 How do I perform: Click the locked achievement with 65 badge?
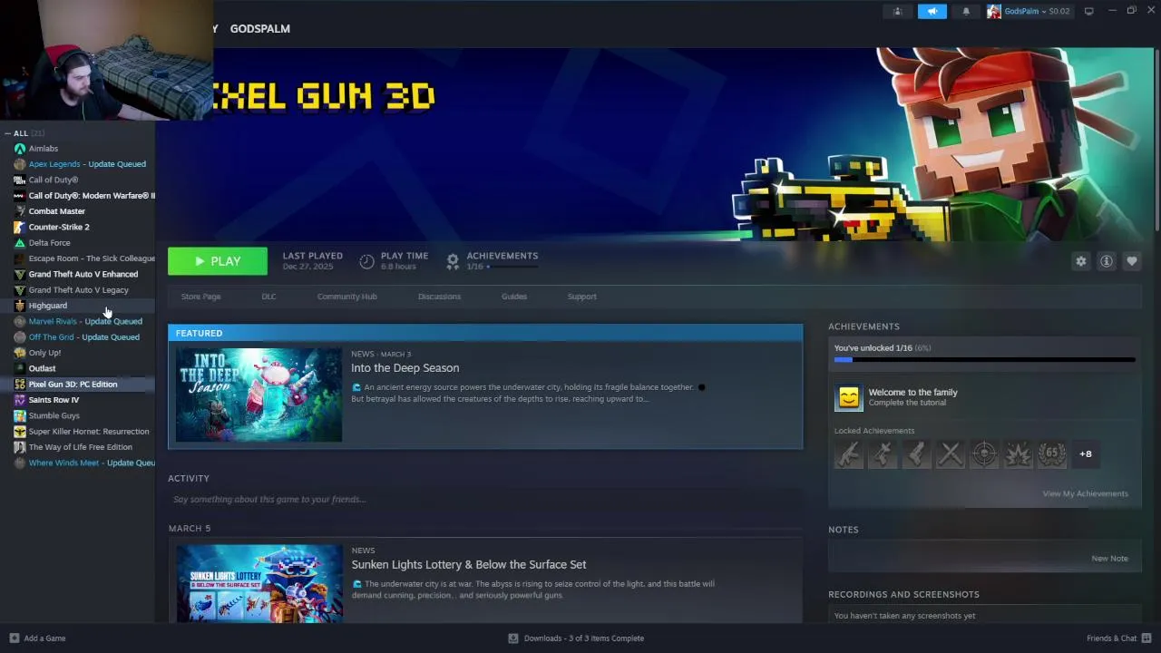pyautogui.click(x=1052, y=453)
